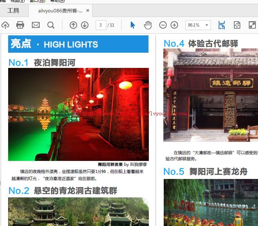Viewport: 258px width, 226px height.
Task: Select the arrow selection tool
Action: [133, 25]
